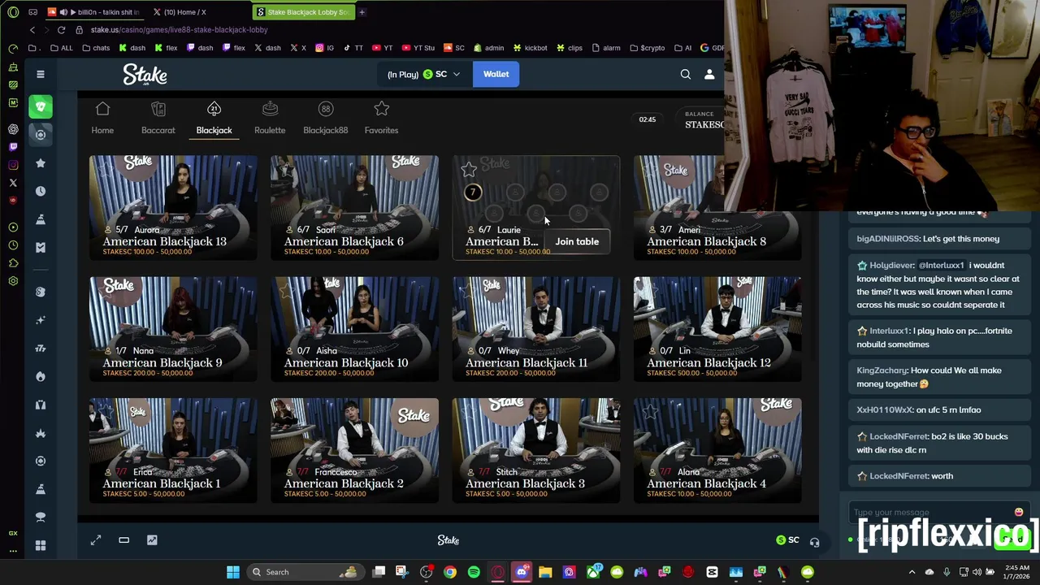Enter fullscreen mode via expand arrows icon
The height and width of the screenshot is (585, 1040).
pos(96,539)
